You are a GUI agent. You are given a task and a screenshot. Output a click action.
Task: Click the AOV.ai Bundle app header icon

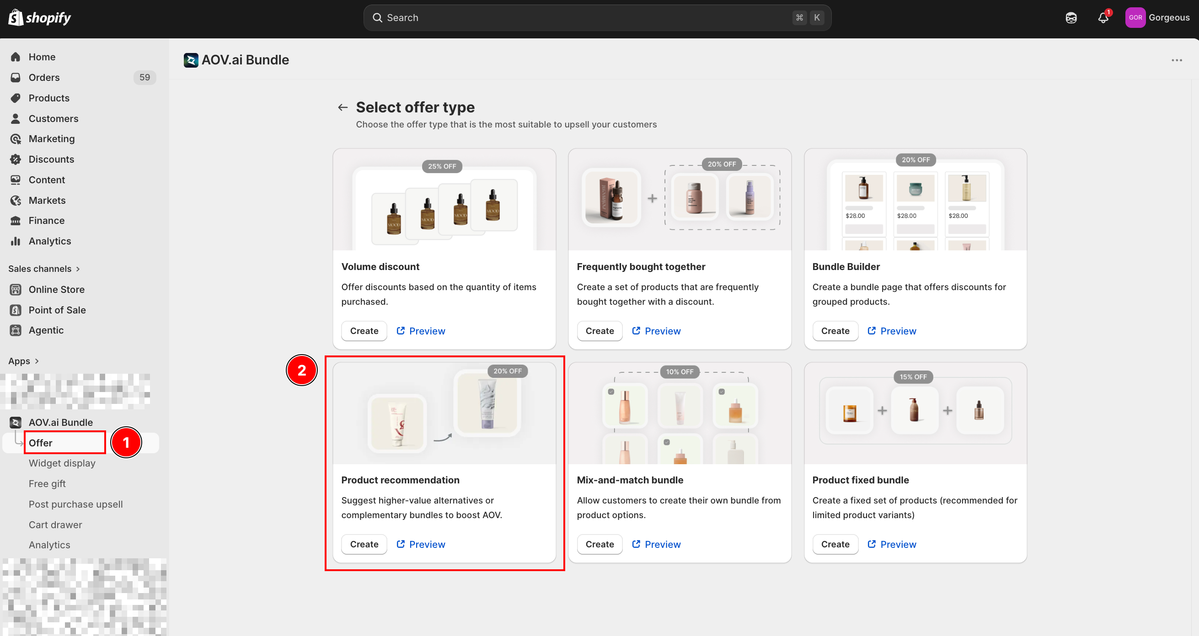(x=191, y=60)
